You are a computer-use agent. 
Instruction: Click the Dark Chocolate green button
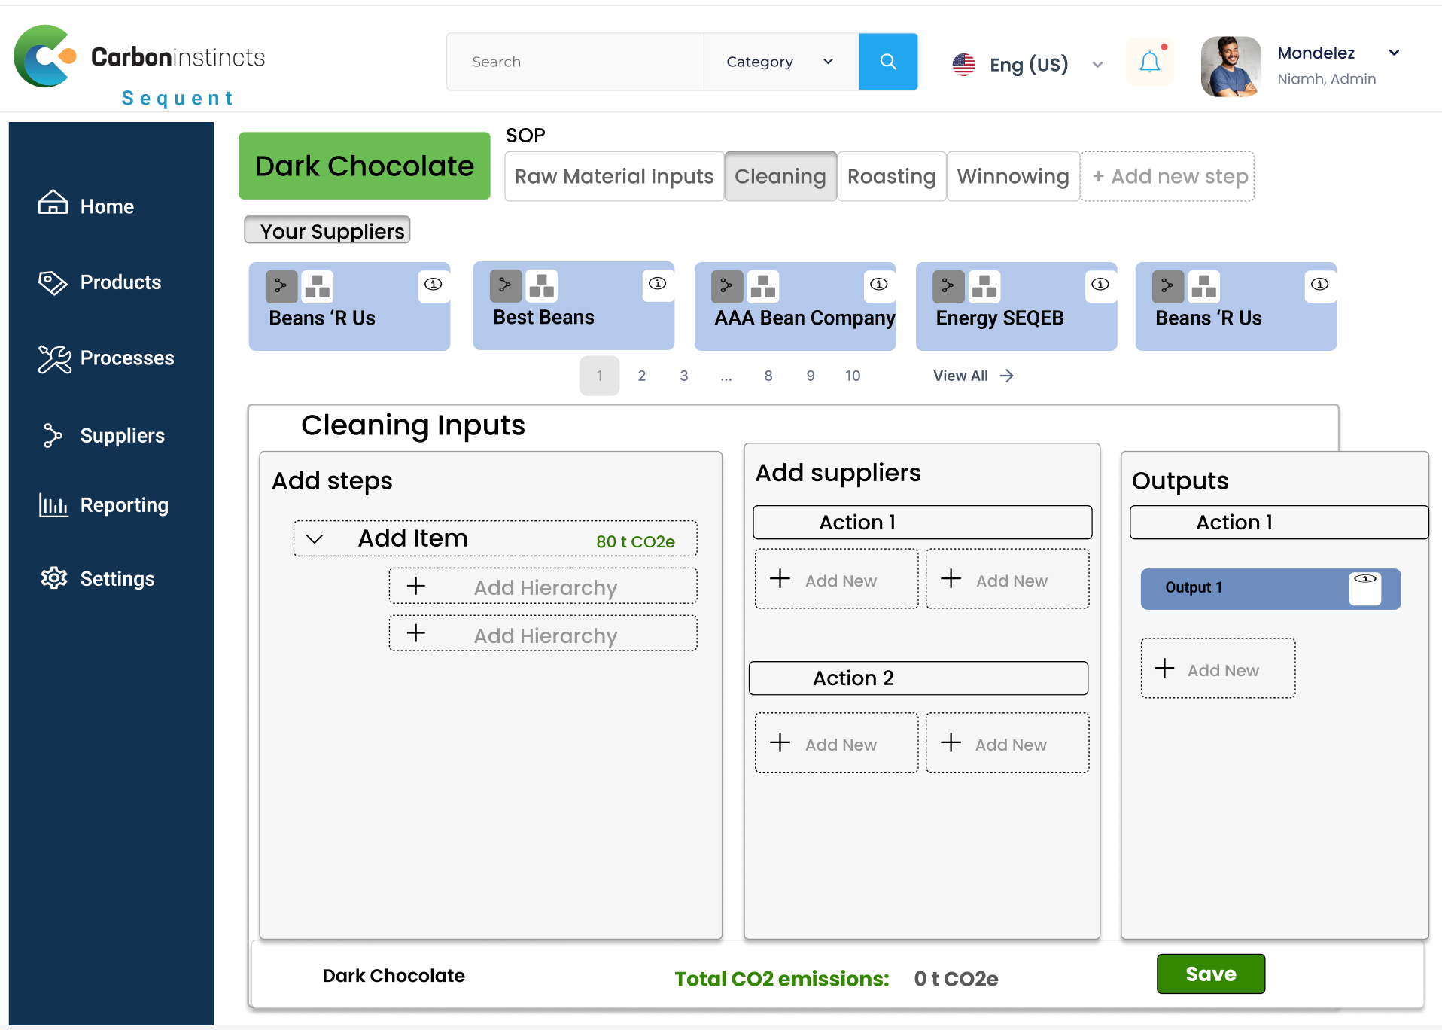365,166
